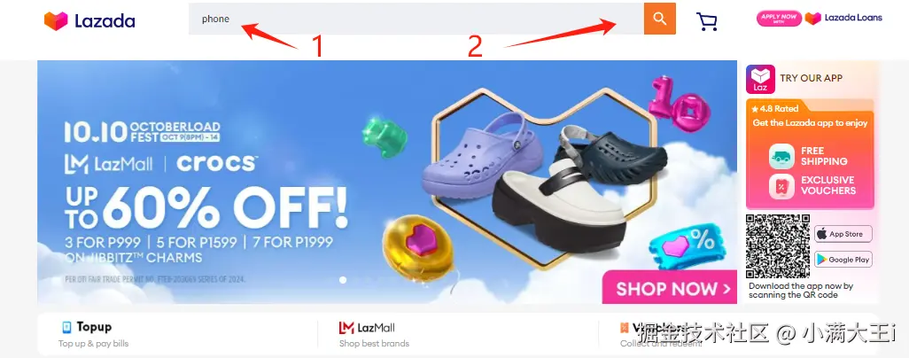Open the shopping cart icon
The height and width of the screenshot is (358, 909).
coord(707,21)
